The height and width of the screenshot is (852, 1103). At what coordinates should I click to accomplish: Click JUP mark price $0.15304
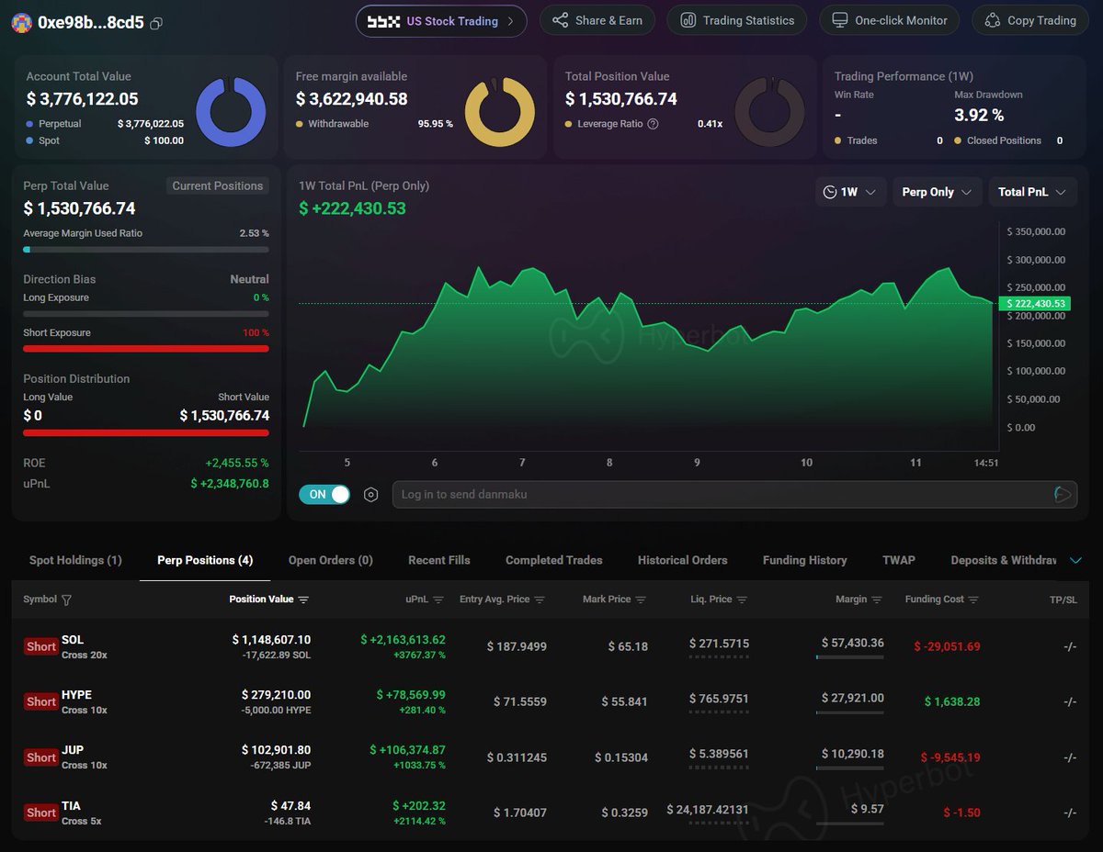point(621,757)
